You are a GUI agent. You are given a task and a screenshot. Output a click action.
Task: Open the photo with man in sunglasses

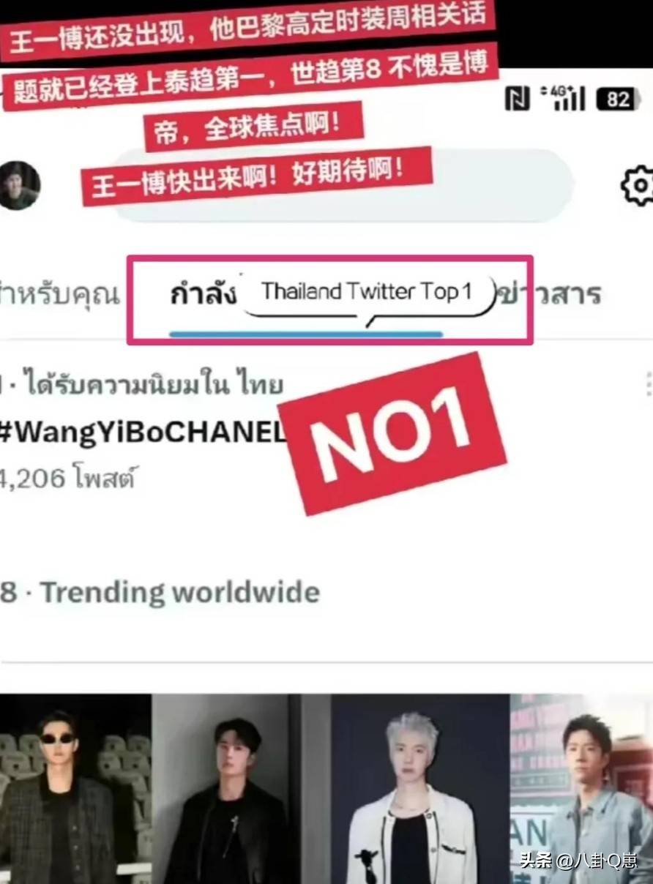pyautogui.click(x=76, y=789)
